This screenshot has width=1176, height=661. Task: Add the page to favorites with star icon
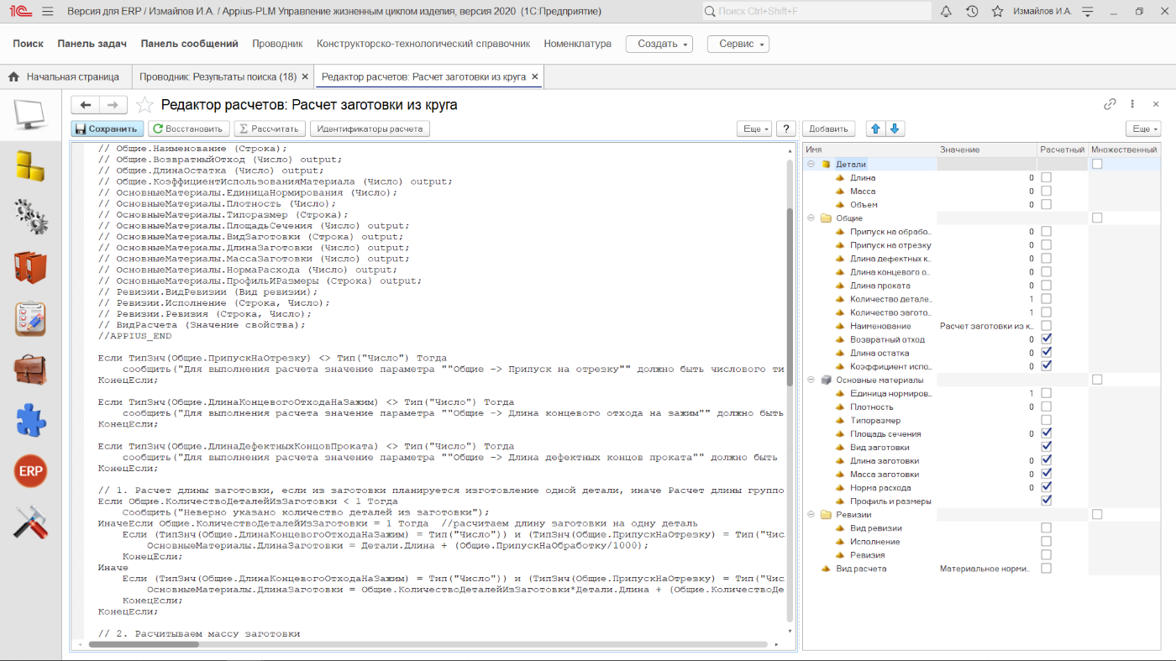[x=144, y=105]
